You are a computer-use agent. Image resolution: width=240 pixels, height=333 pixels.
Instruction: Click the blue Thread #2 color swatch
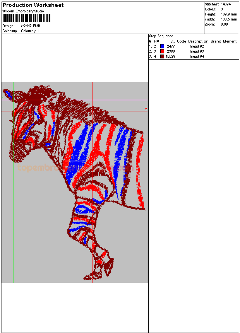click(x=162, y=46)
